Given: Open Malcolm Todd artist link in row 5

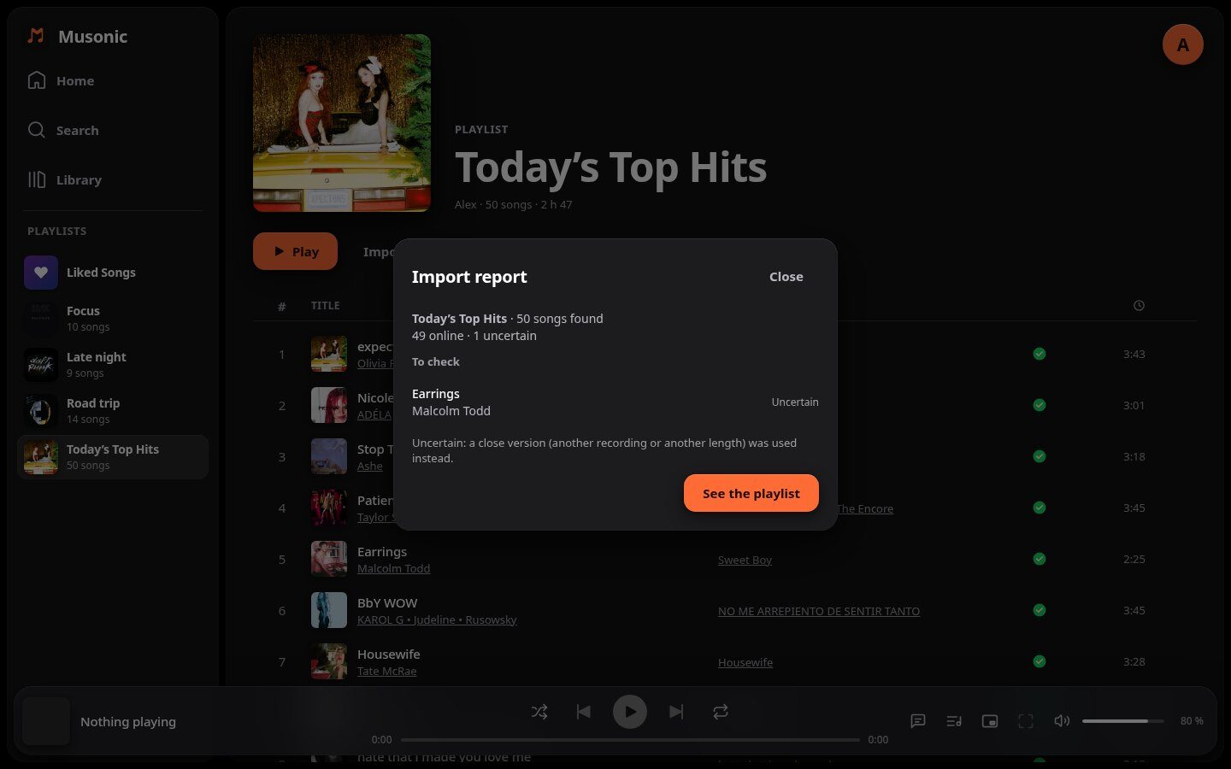Looking at the screenshot, I should pyautogui.click(x=393, y=569).
